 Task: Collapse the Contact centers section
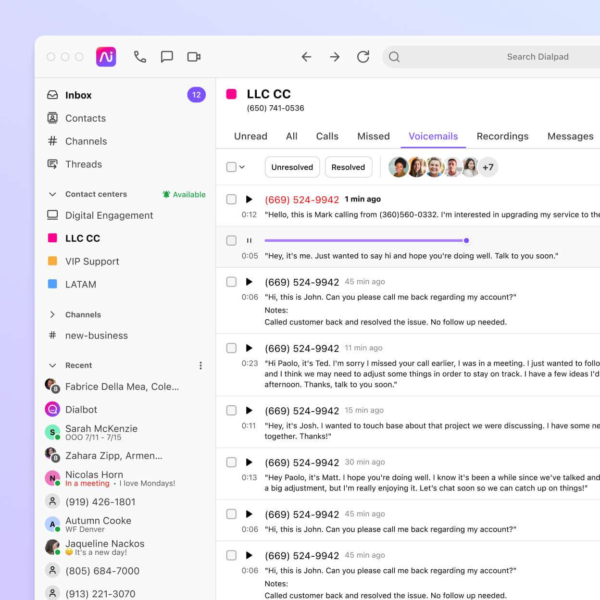52,194
